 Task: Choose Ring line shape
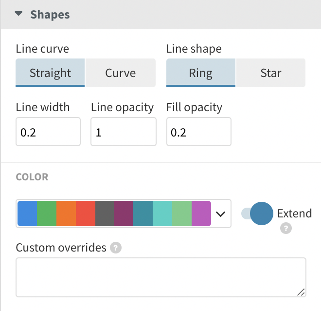[201, 73]
